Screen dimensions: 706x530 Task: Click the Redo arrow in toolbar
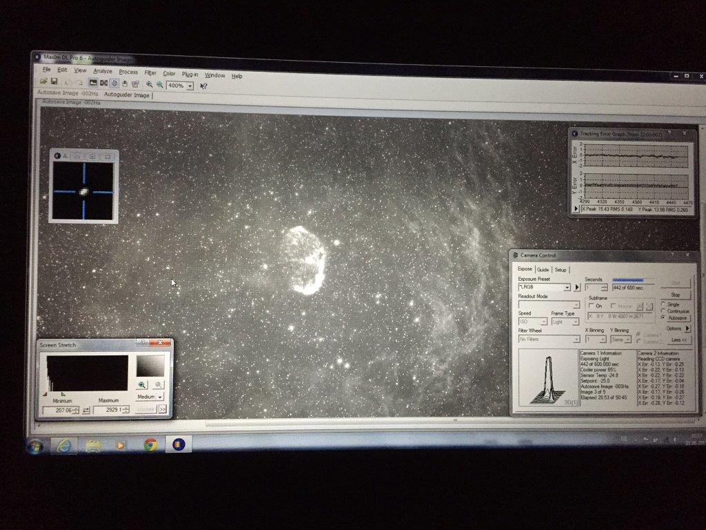tap(79, 83)
